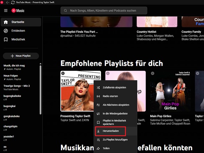The height and width of the screenshot is (153, 204).
Task: Click the YouTube Music logo
Action: [x=18, y=11]
